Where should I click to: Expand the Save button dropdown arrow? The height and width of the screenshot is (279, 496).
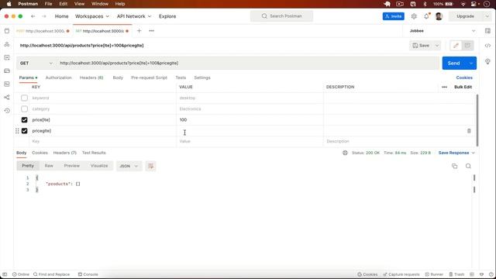(437, 46)
